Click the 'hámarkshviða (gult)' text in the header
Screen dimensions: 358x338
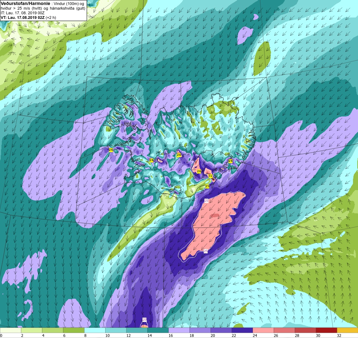(x=68, y=9)
